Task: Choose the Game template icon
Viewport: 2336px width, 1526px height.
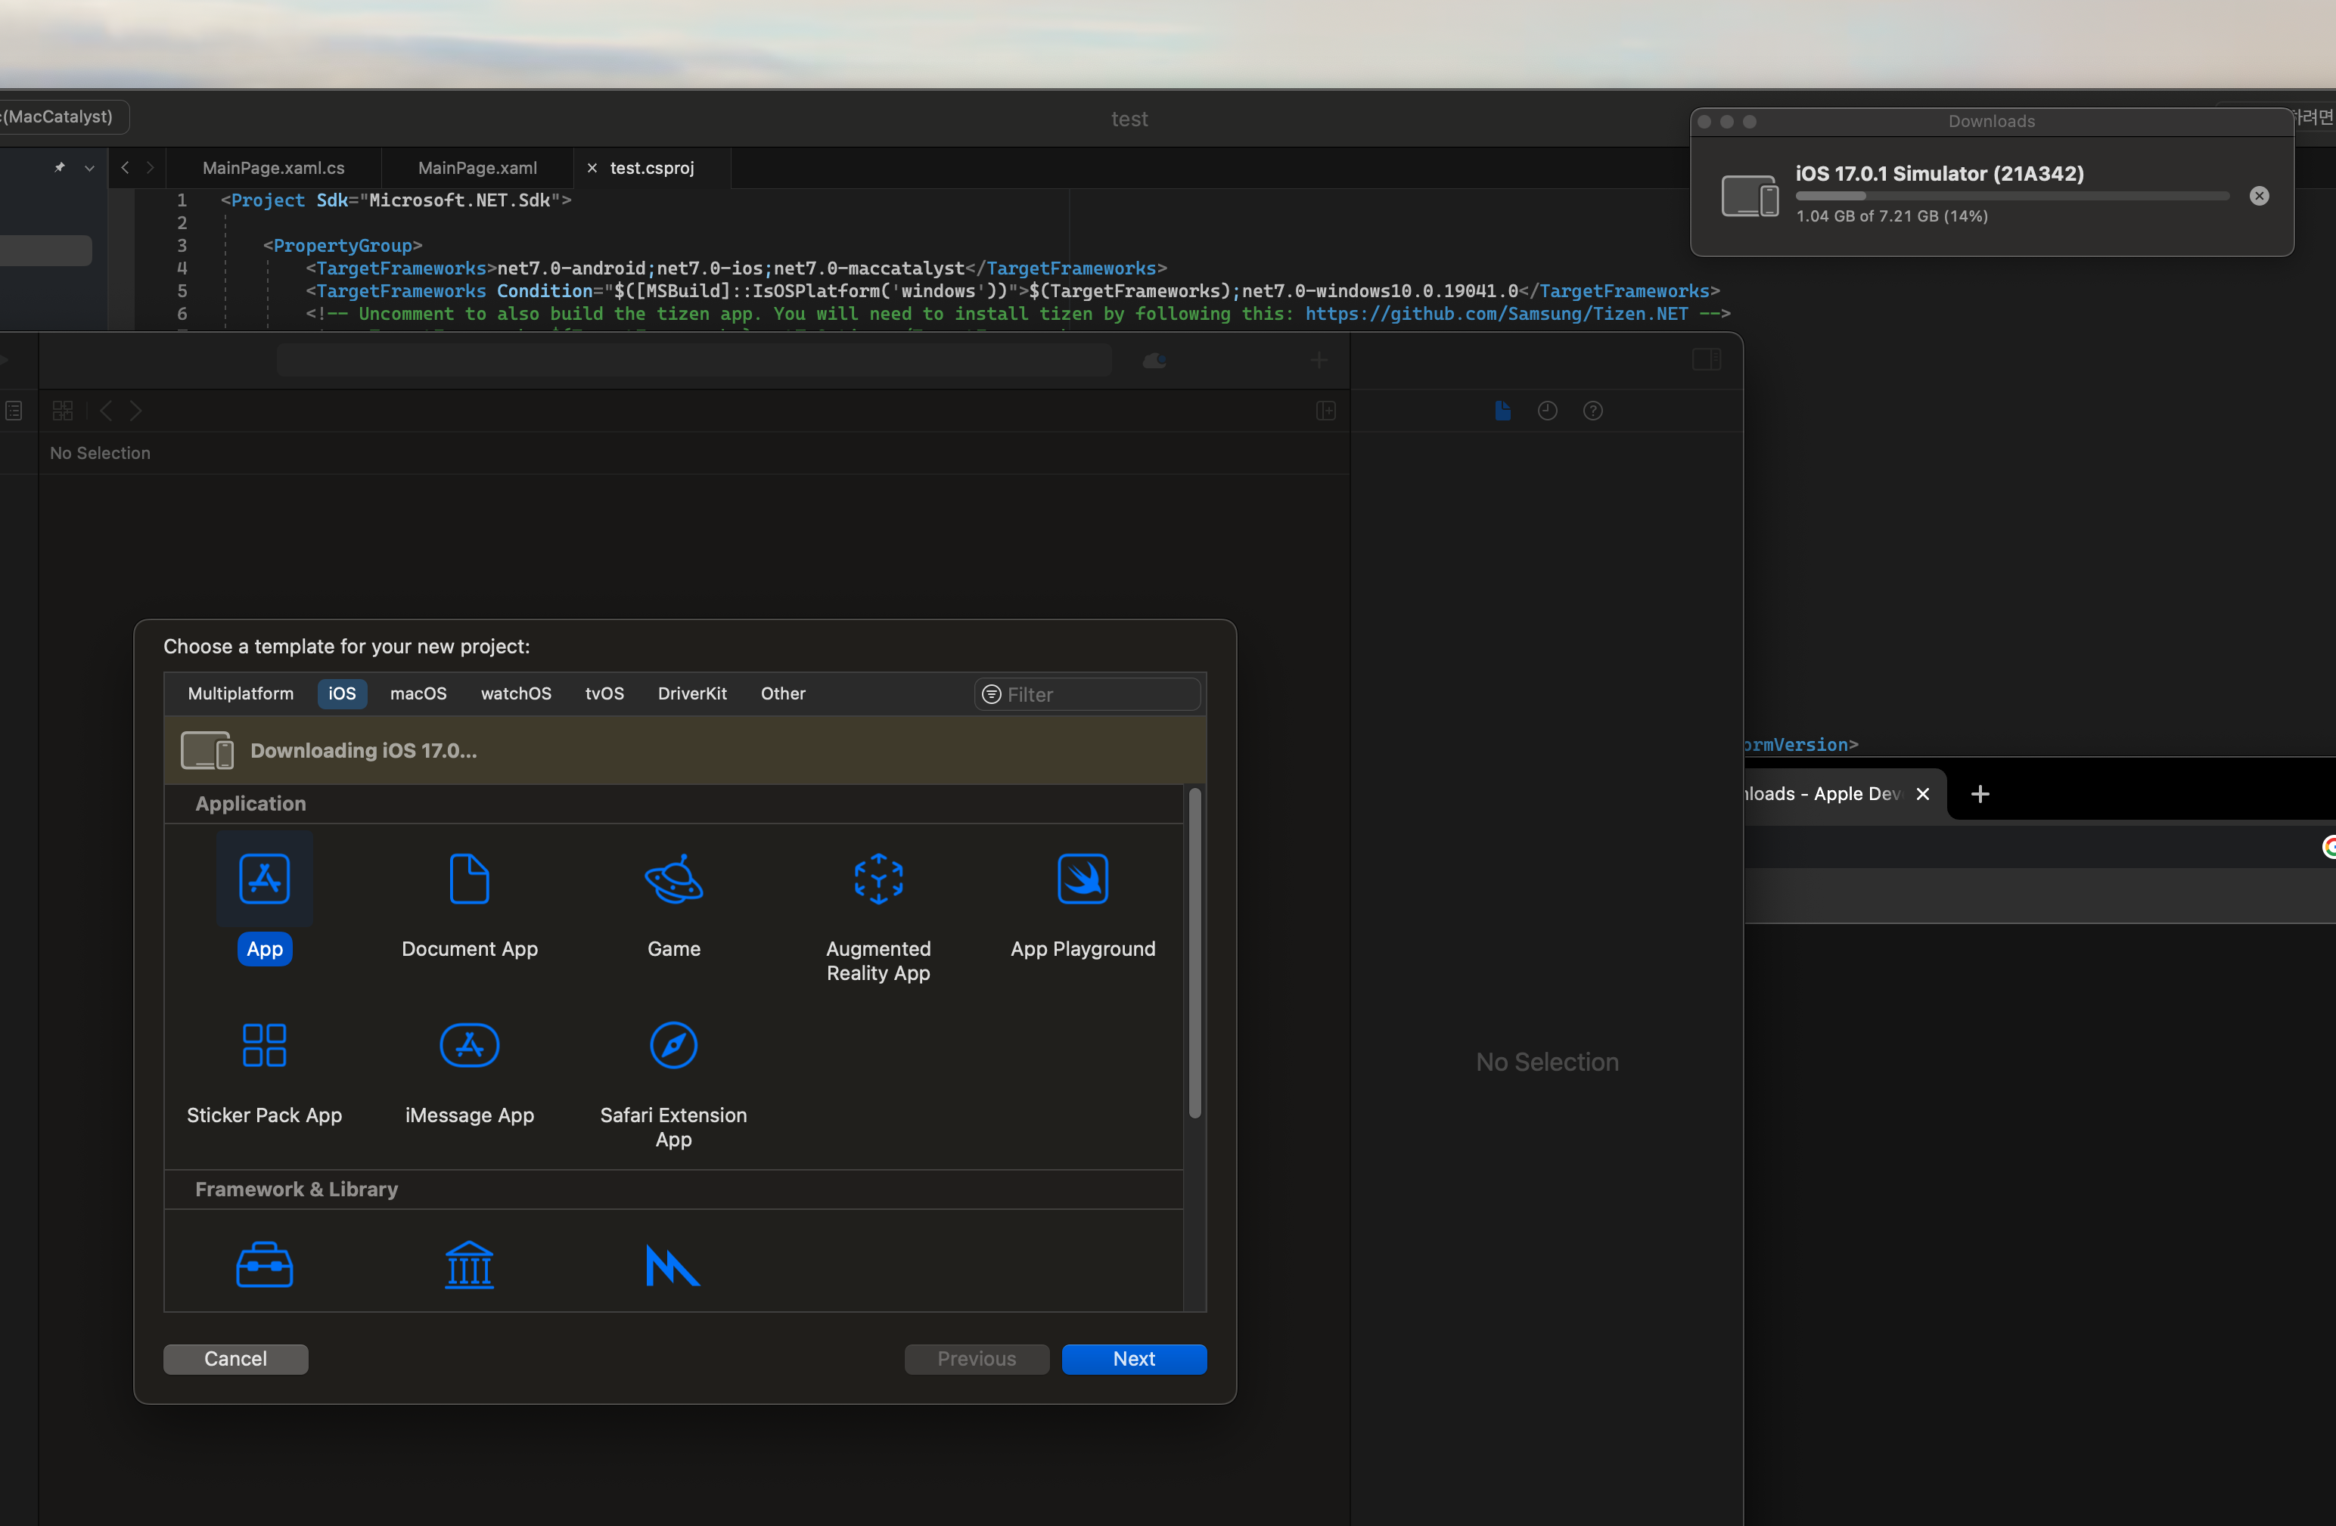Action: click(x=673, y=878)
